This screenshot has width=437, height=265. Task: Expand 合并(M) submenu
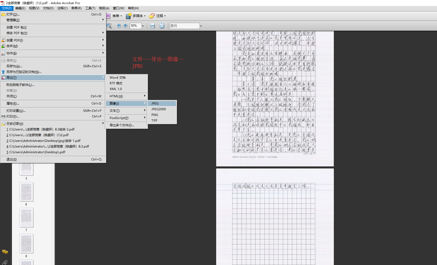coord(53,46)
